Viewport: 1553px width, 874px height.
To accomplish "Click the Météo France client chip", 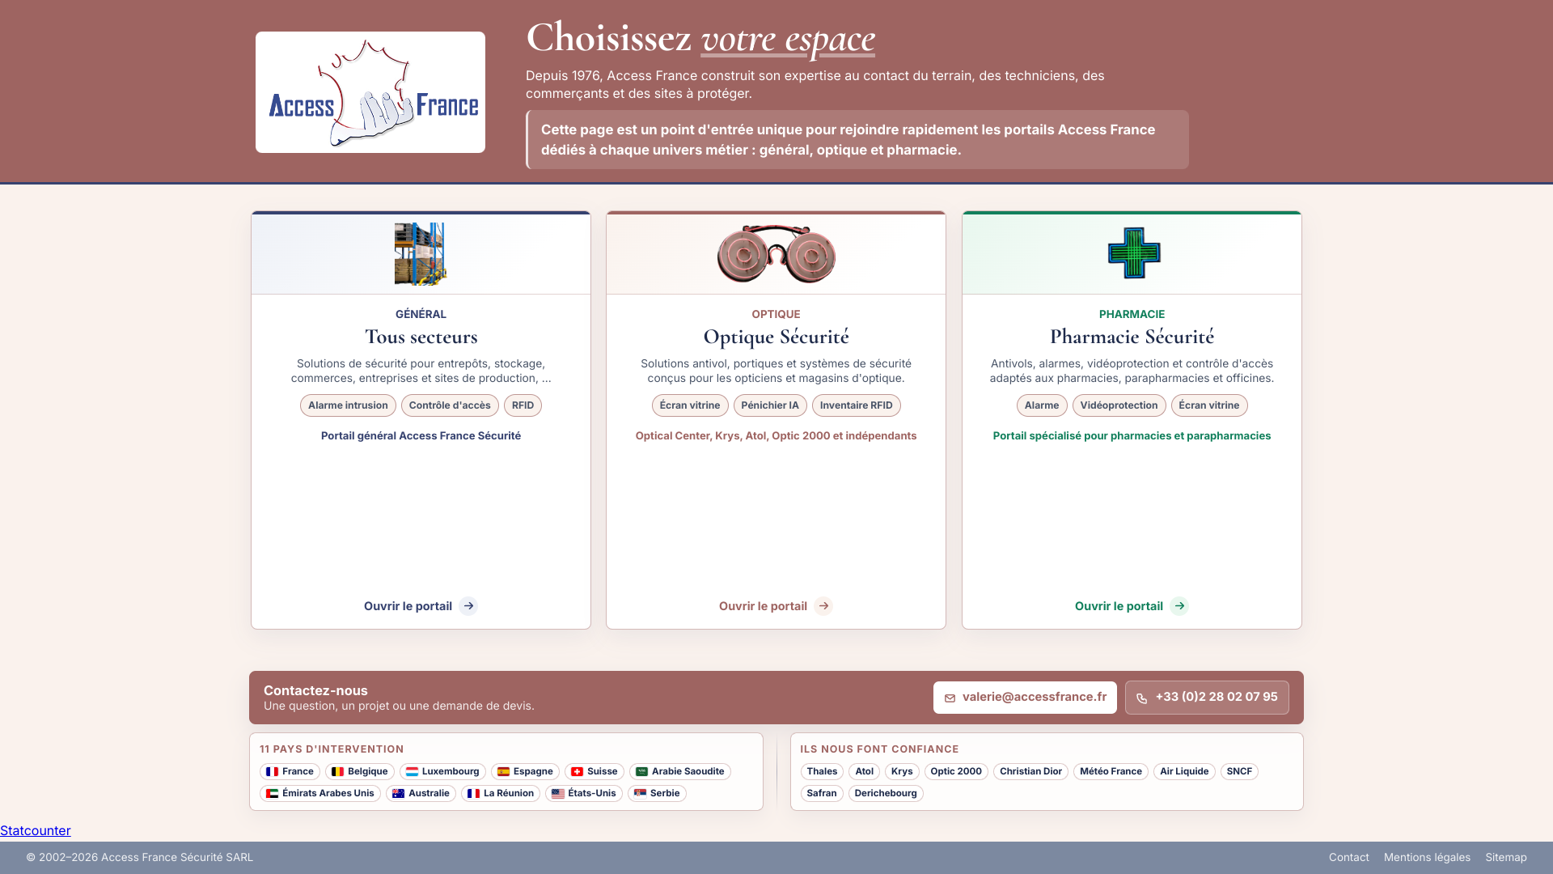I will click(x=1111, y=772).
